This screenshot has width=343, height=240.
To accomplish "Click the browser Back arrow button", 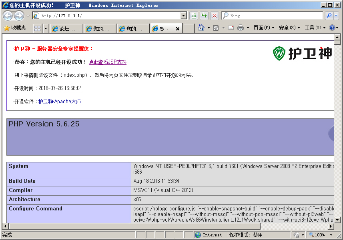I will [8, 16].
